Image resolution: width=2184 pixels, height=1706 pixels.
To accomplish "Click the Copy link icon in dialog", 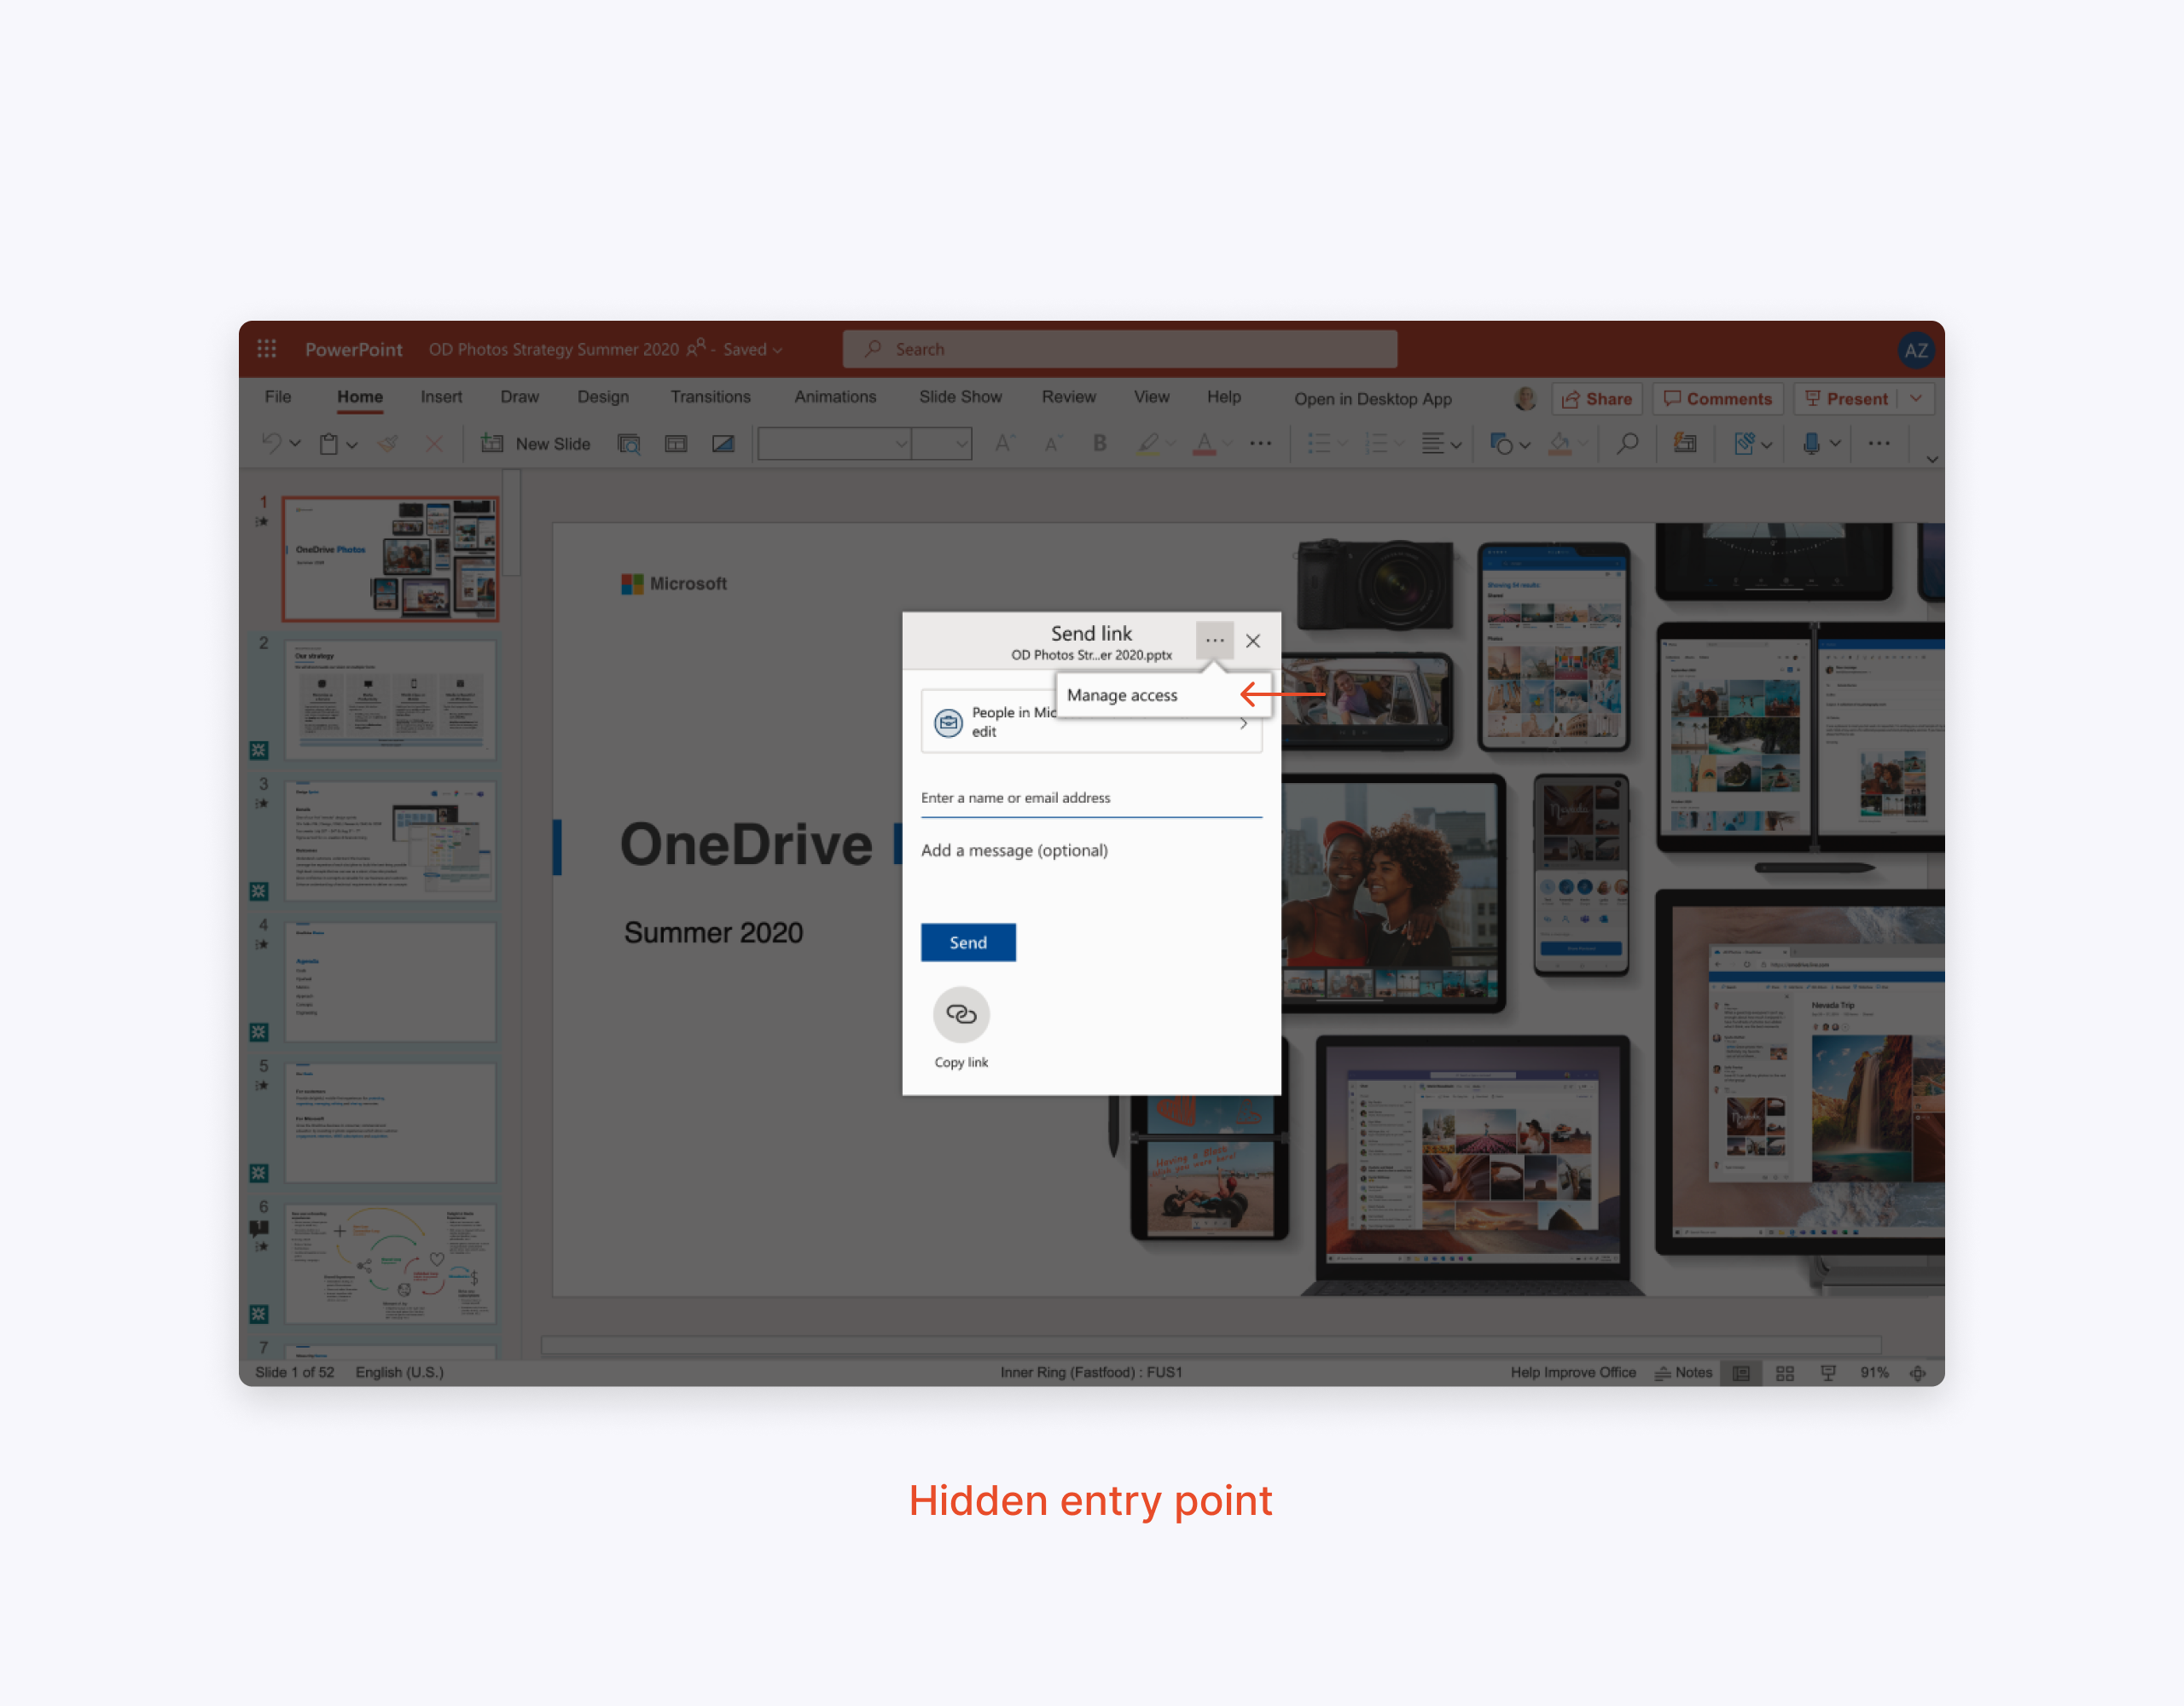I will pos(962,1014).
